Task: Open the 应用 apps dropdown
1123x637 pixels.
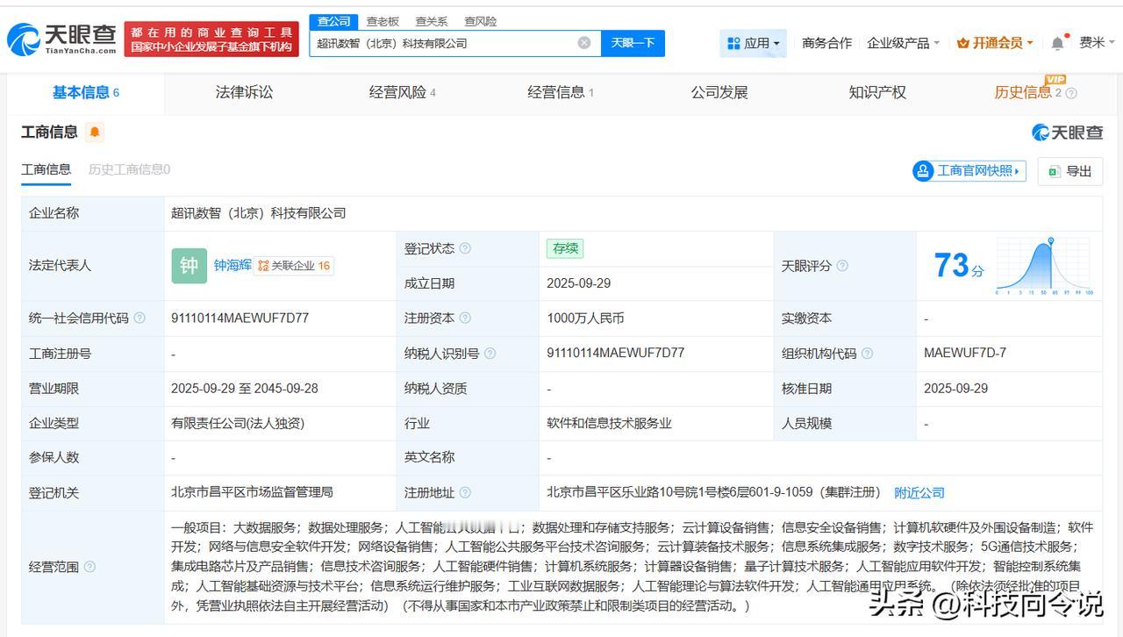Action: point(753,43)
